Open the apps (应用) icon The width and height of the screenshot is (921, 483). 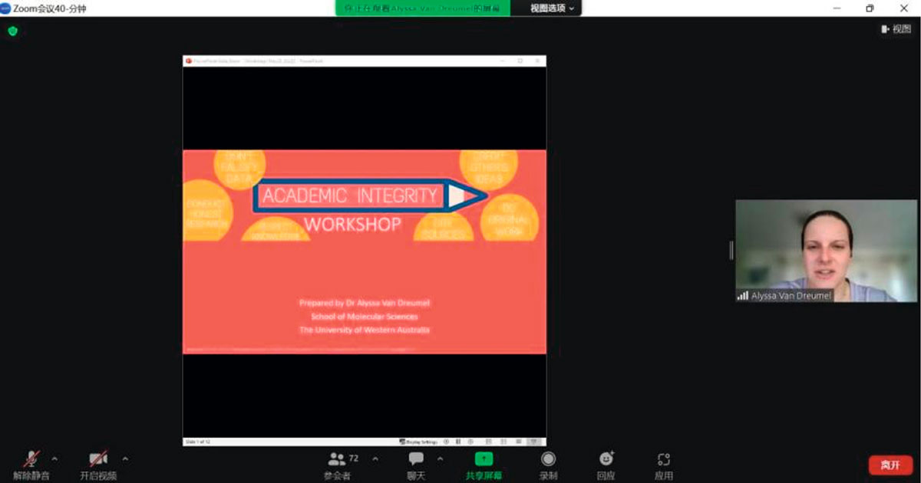664,459
